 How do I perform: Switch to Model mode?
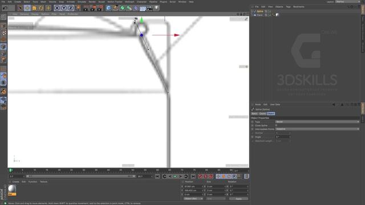click(x=3, y=26)
